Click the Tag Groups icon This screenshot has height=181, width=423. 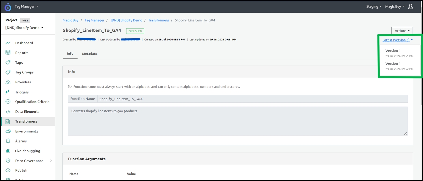(8, 72)
